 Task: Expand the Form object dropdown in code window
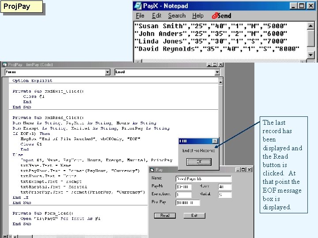coord(108,72)
